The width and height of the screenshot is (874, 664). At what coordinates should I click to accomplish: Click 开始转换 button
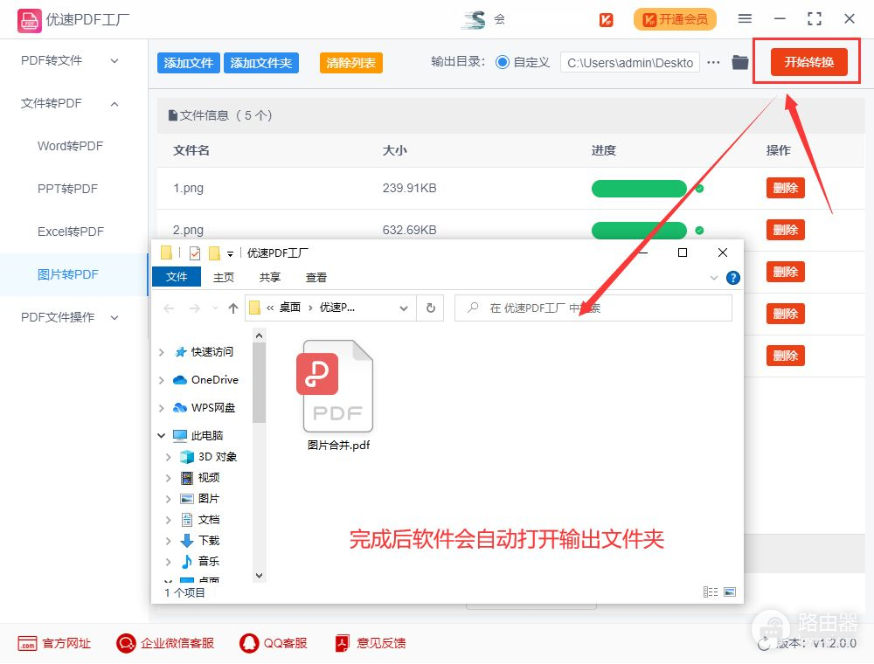(808, 62)
